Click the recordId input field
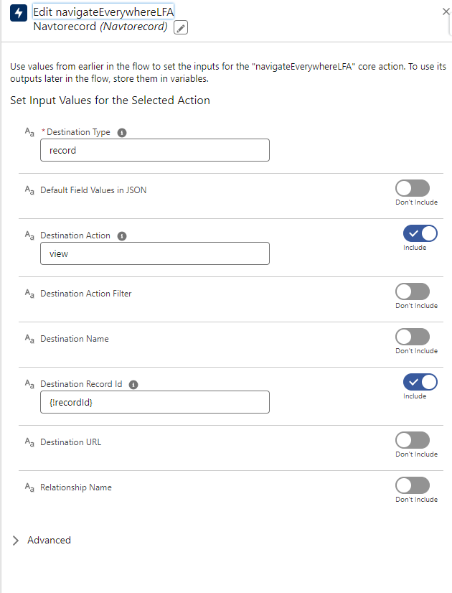 click(155, 402)
